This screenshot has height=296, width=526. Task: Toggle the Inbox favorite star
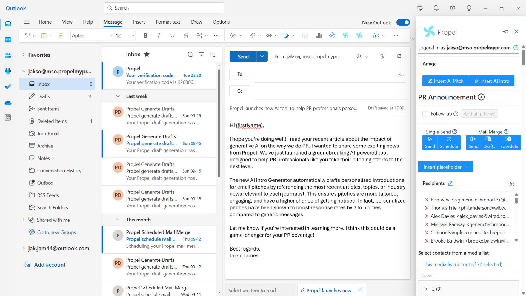tap(147, 54)
